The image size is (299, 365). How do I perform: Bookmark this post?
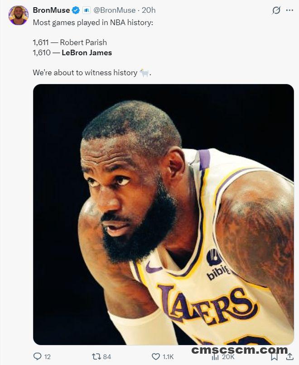[x=274, y=356]
